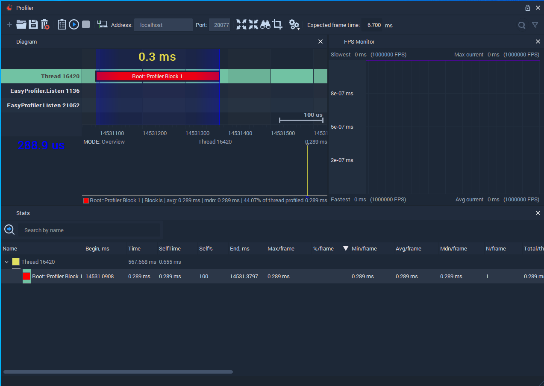
Task: Click the Self% value 100 cell
Action: tap(203, 277)
